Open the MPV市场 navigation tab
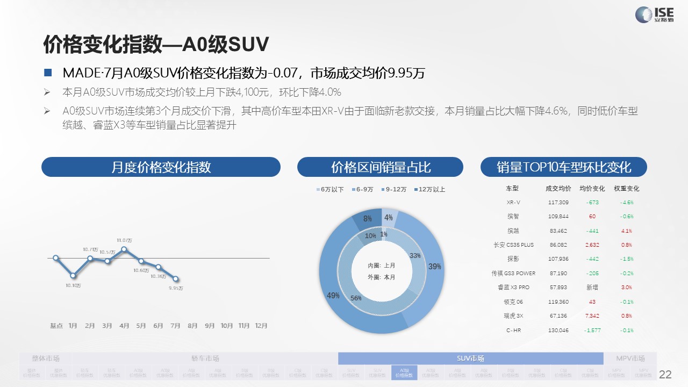 click(630, 359)
